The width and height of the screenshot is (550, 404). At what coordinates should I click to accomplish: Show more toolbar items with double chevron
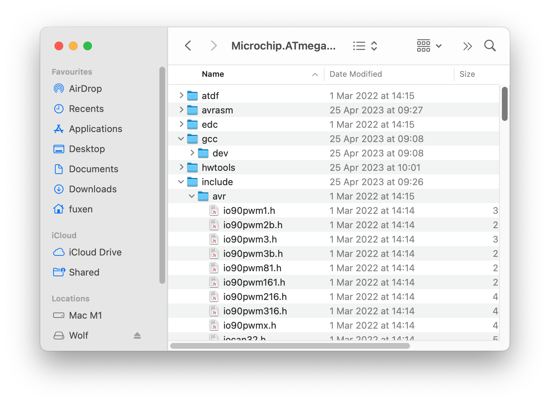(467, 46)
